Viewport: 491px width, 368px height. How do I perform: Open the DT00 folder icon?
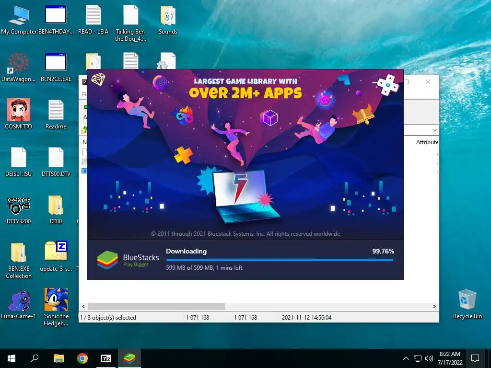(56, 209)
